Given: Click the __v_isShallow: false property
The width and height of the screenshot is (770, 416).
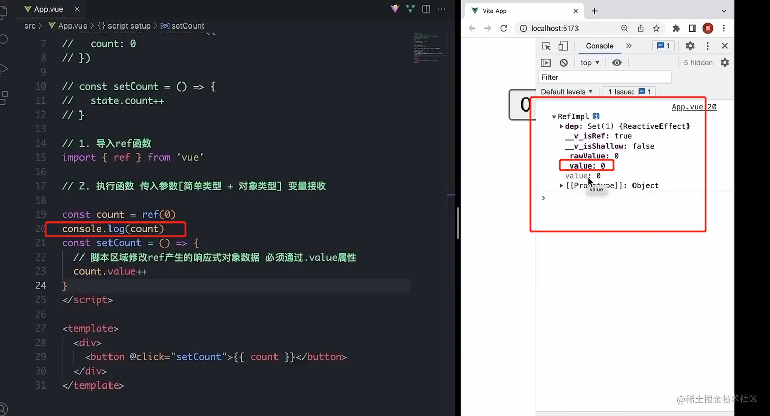Looking at the screenshot, I should coord(610,146).
